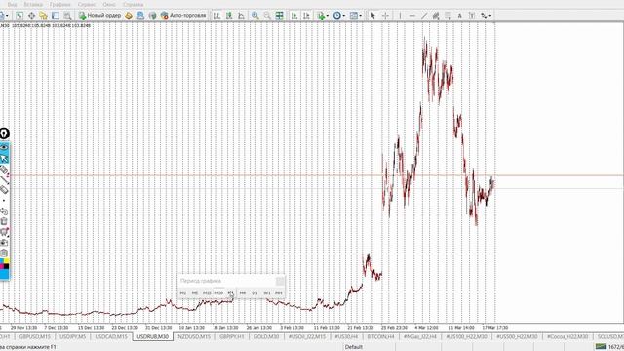Click the Новый ордер button
Viewport: 624px width, 351px height.
click(99, 16)
